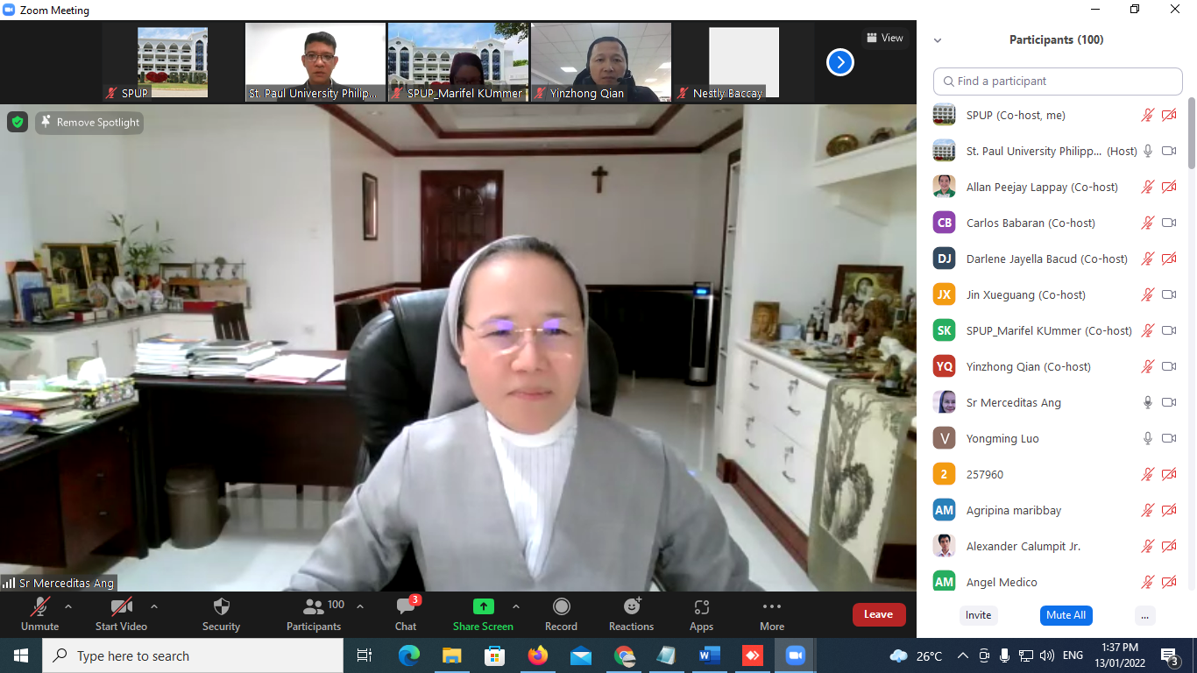
Task: Open the Reactions menu
Action: (632, 606)
